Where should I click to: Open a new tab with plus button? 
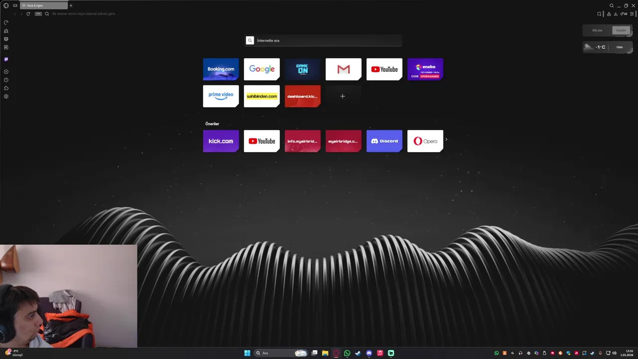[71, 5]
